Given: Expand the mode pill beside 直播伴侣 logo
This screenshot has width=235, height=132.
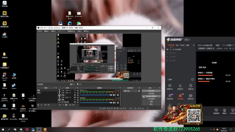Looking at the screenshot, I should point(187,40).
